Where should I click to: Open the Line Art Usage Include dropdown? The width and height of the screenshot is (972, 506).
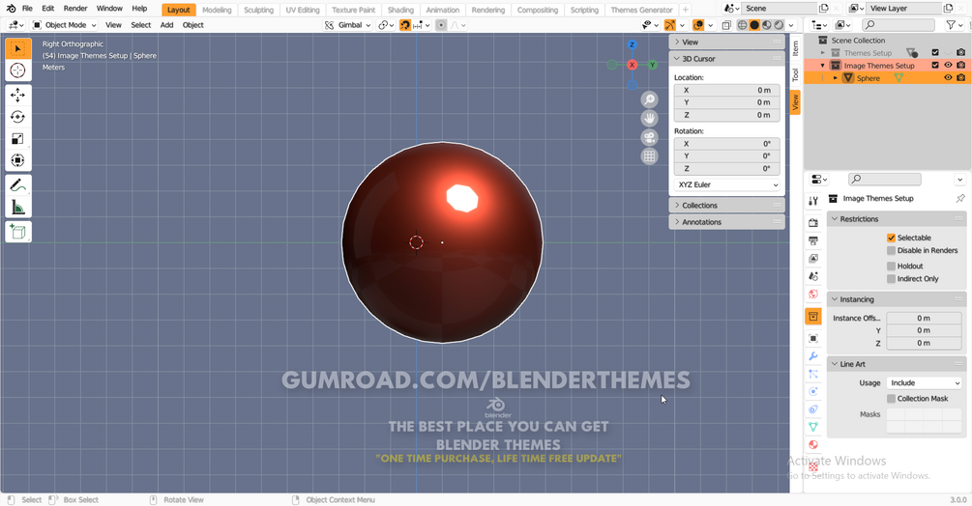tap(924, 383)
